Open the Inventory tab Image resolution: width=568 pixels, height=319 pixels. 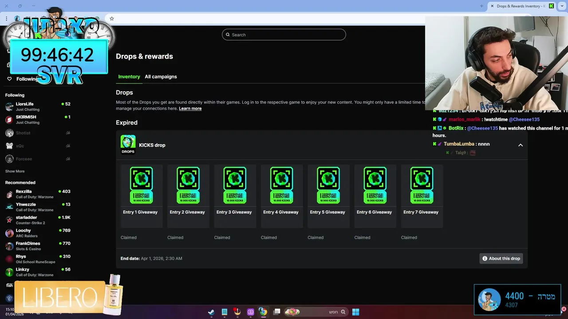coord(129,77)
